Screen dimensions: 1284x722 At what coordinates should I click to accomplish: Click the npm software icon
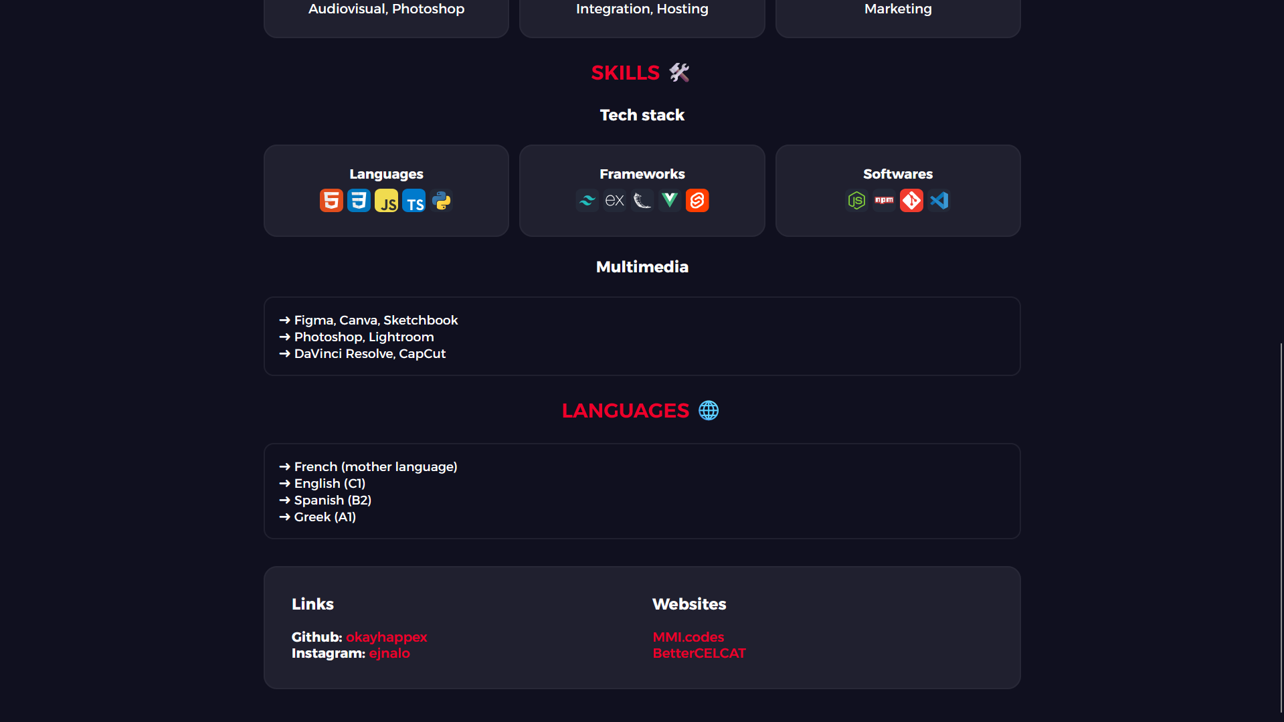click(884, 201)
